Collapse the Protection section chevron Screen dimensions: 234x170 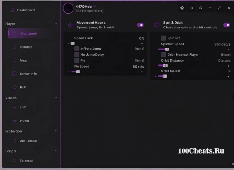(56, 131)
